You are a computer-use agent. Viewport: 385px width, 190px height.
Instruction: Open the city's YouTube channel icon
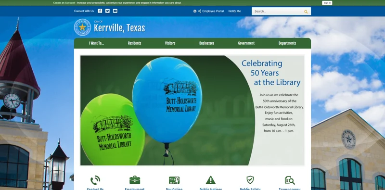pos(115,11)
